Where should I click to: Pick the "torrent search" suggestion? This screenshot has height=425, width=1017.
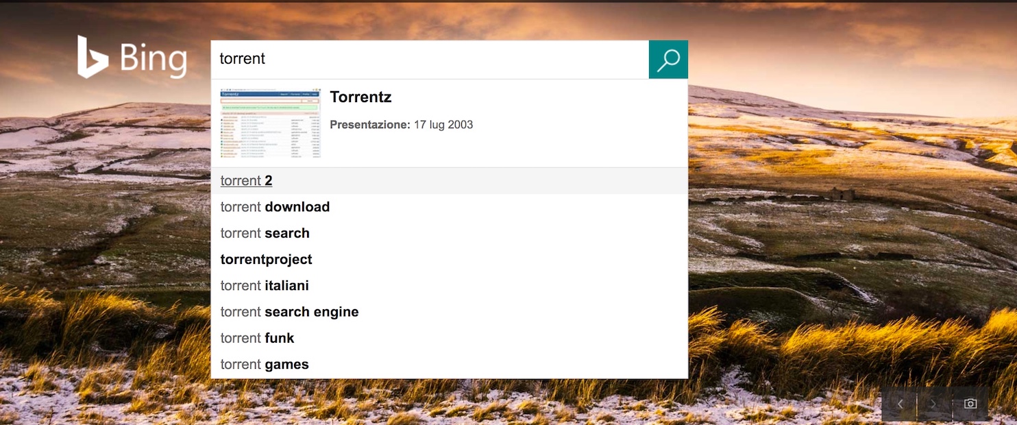(265, 233)
